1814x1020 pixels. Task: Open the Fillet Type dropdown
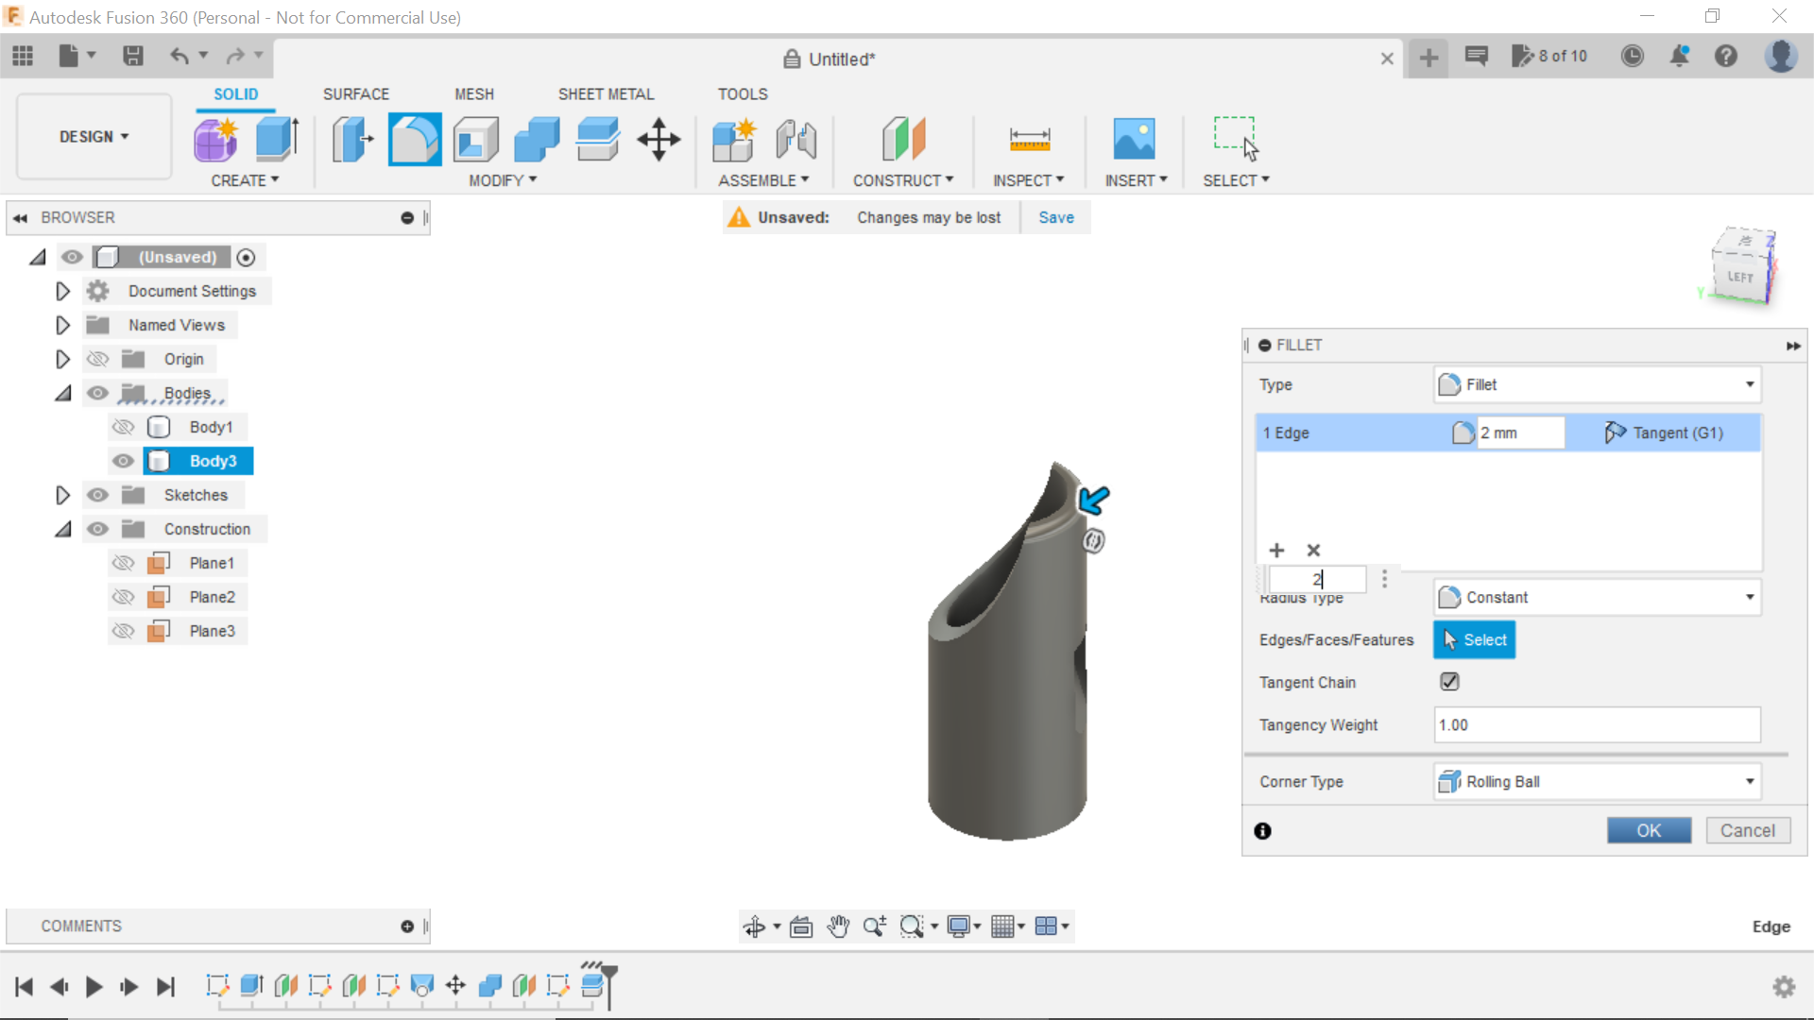click(x=1599, y=383)
